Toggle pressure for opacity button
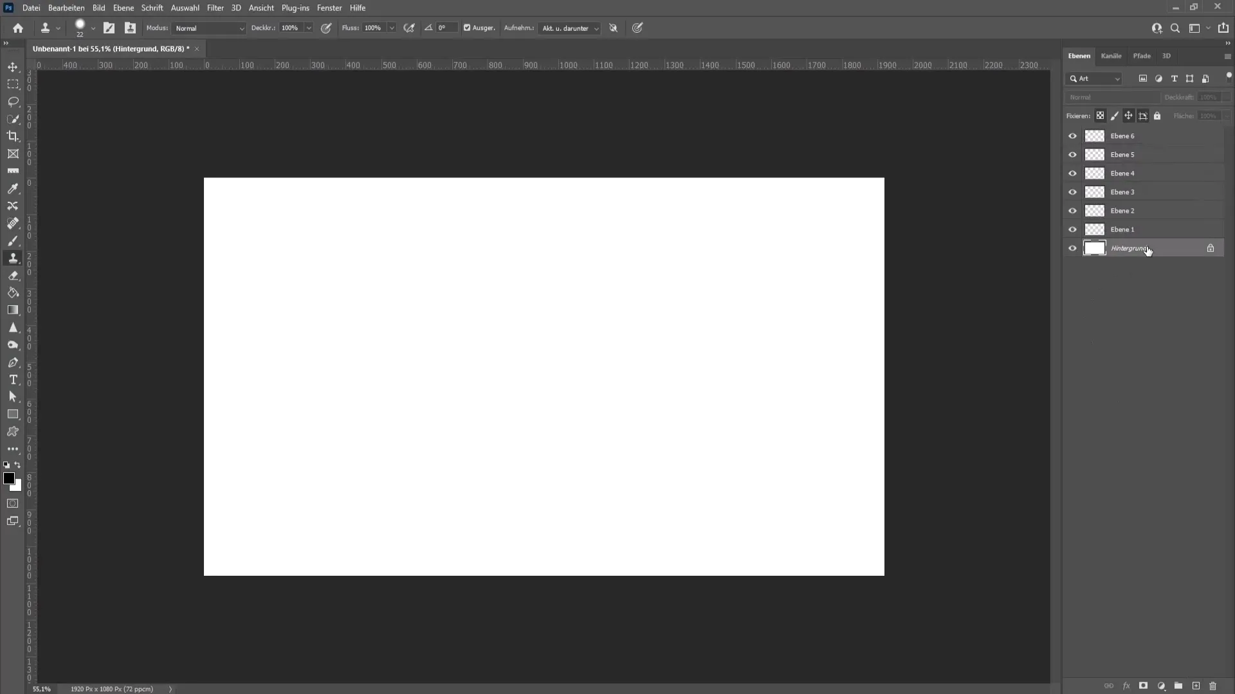Image resolution: width=1235 pixels, height=694 pixels. click(x=326, y=28)
